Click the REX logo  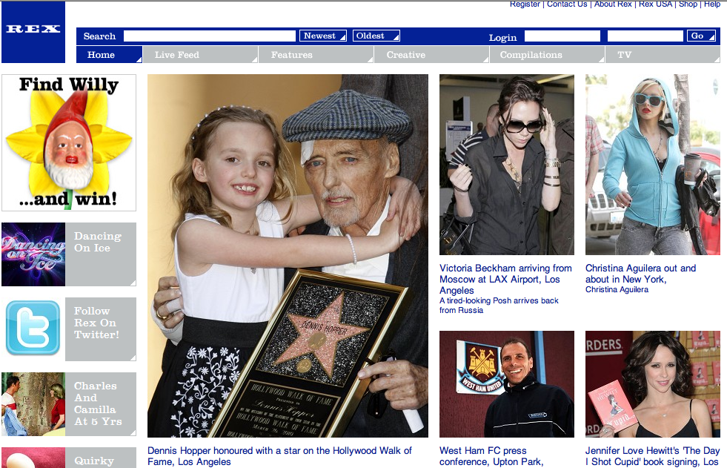pos(33,32)
